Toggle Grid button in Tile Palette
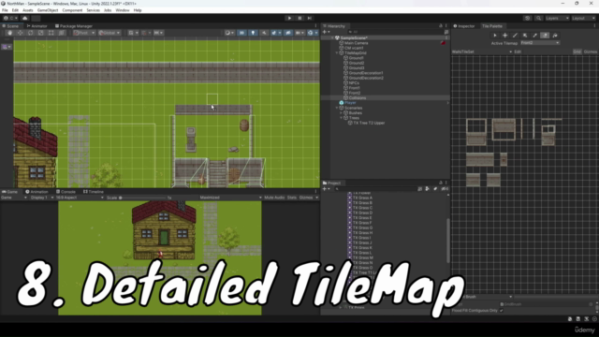This screenshot has width=599, height=337. click(577, 51)
